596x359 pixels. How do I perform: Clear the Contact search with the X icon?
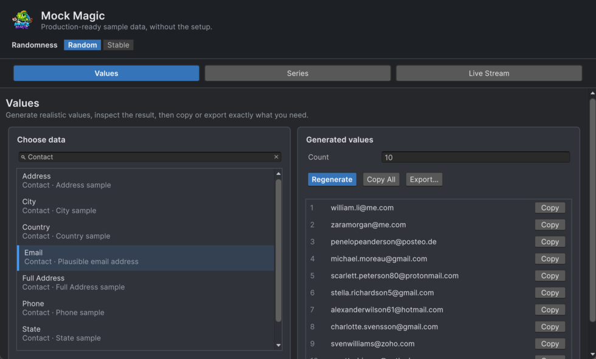(276, 157)
